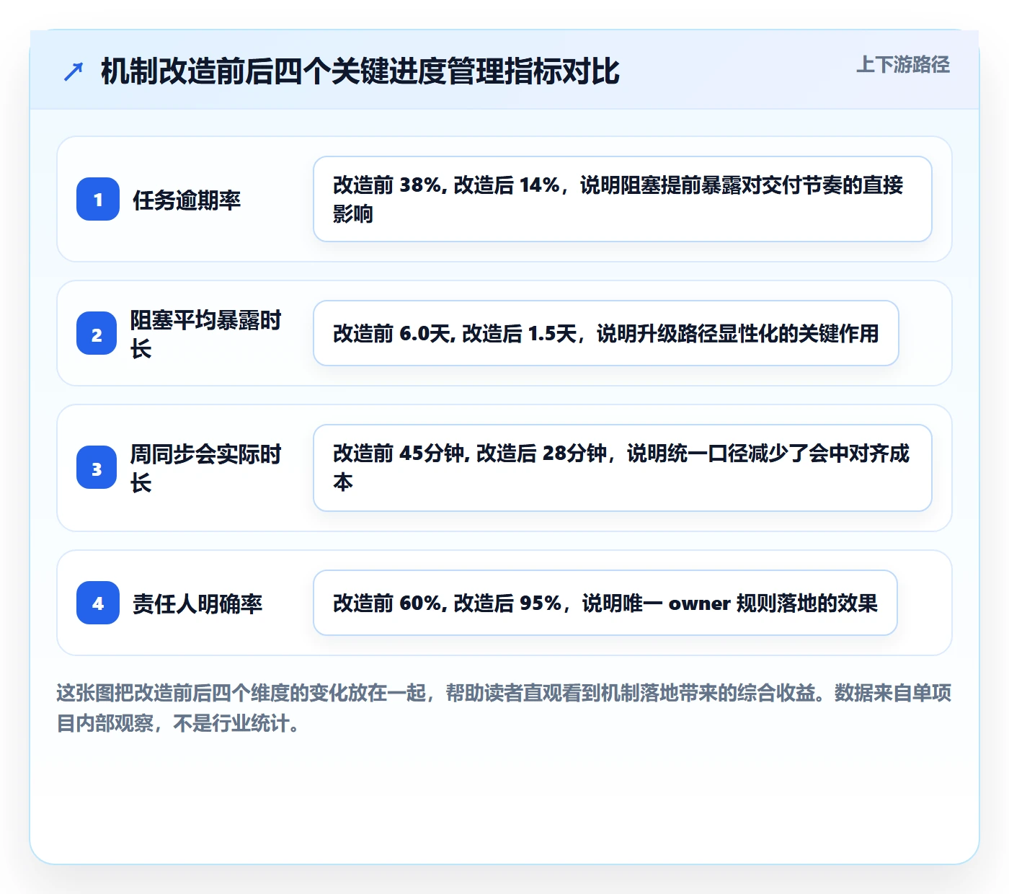Select the 任务逾期率 label
1009x894 pixels.
[x=187, y=200]
